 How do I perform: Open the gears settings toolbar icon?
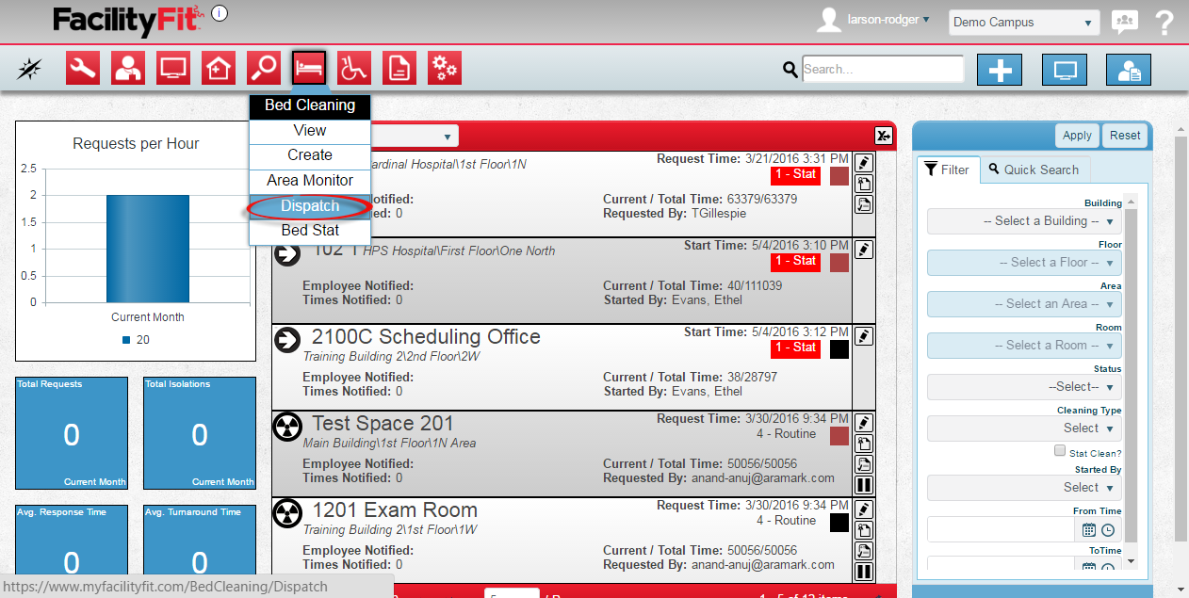(x=445, y=68)
